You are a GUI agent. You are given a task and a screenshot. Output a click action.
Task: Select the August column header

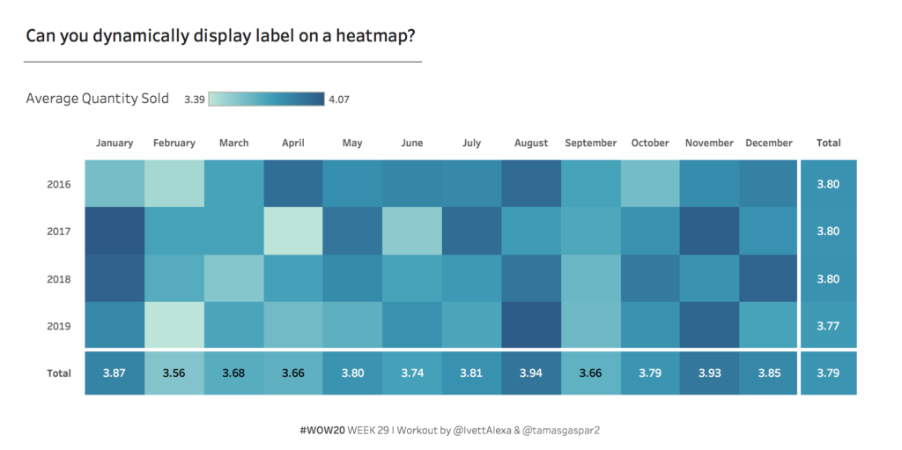tap(531, 143)
